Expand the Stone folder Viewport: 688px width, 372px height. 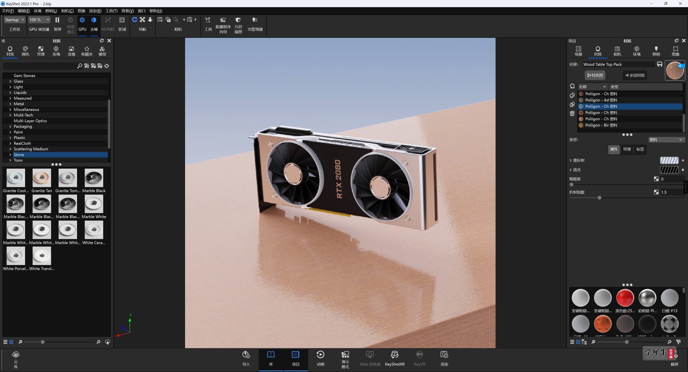(10, 155)
